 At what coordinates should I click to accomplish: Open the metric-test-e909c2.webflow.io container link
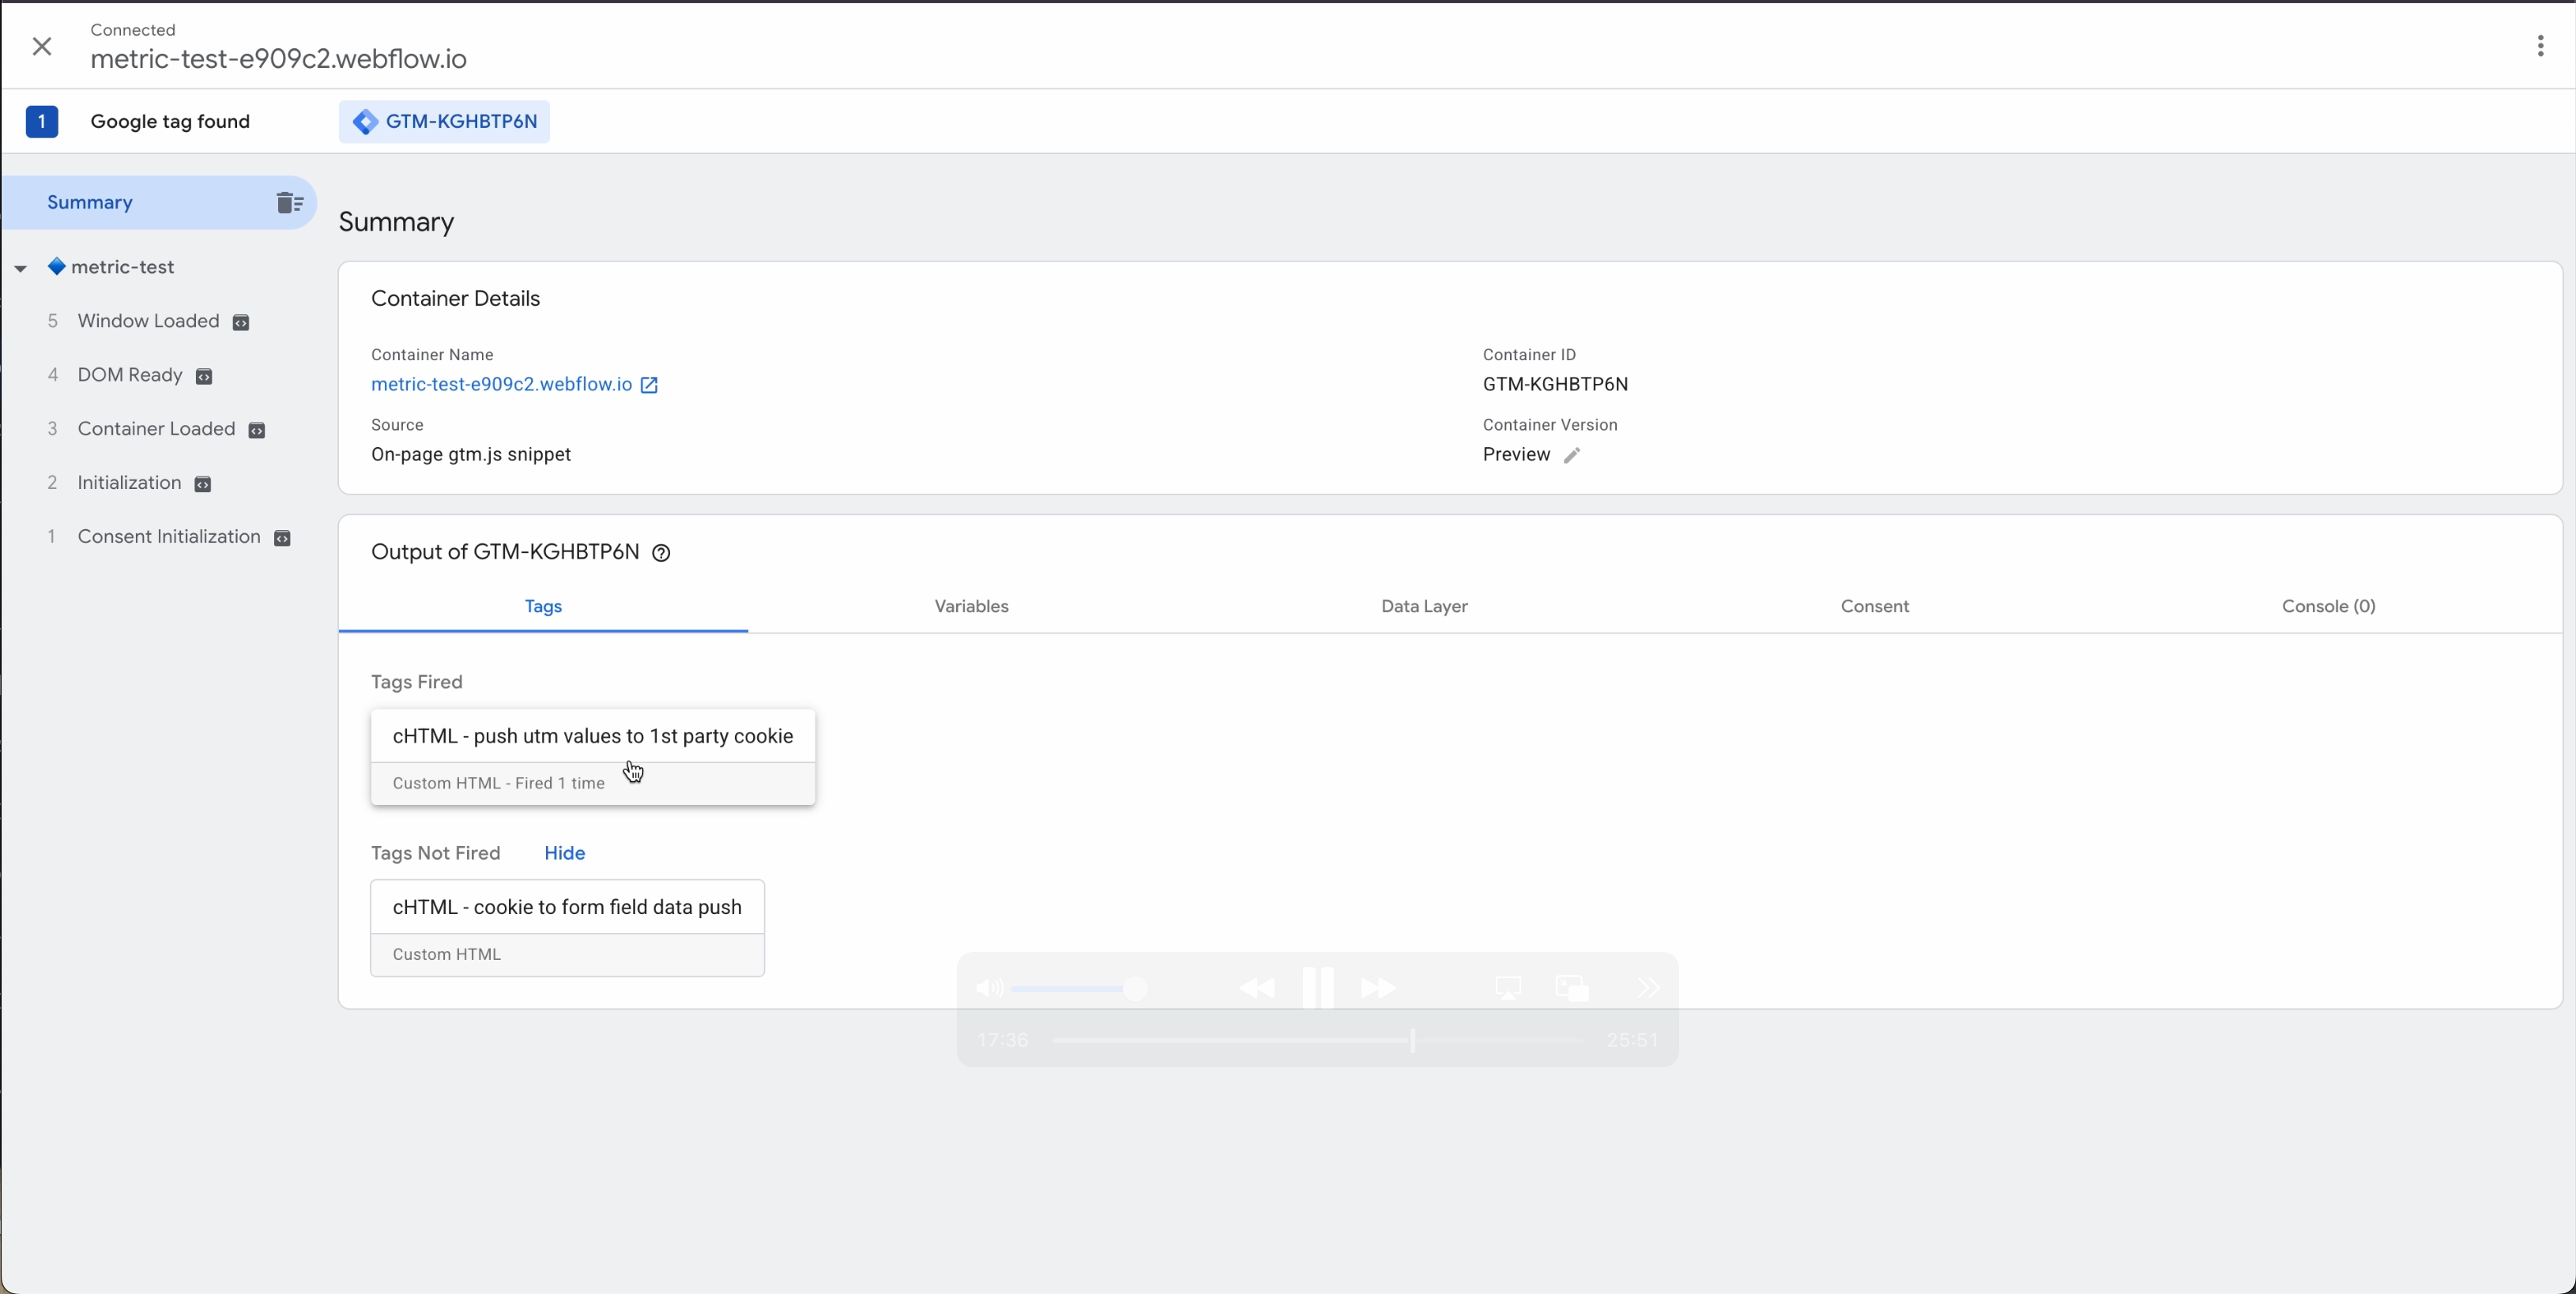point(501,384)
